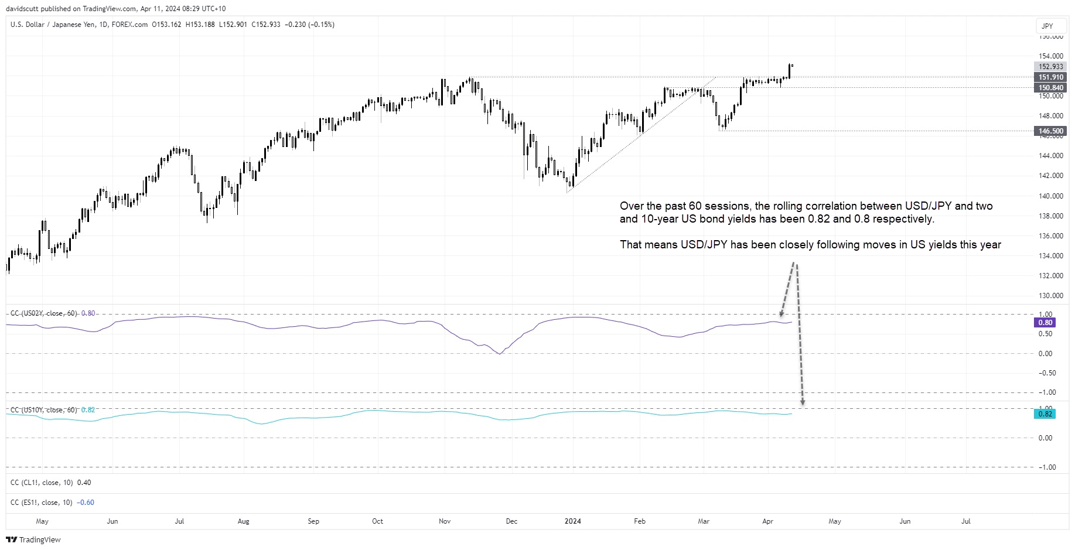The height and width of the screenshot is (550, 1075).
Task: Click the CC (CL1!, close, 10) indicator legend
Action: coord(42,483)
